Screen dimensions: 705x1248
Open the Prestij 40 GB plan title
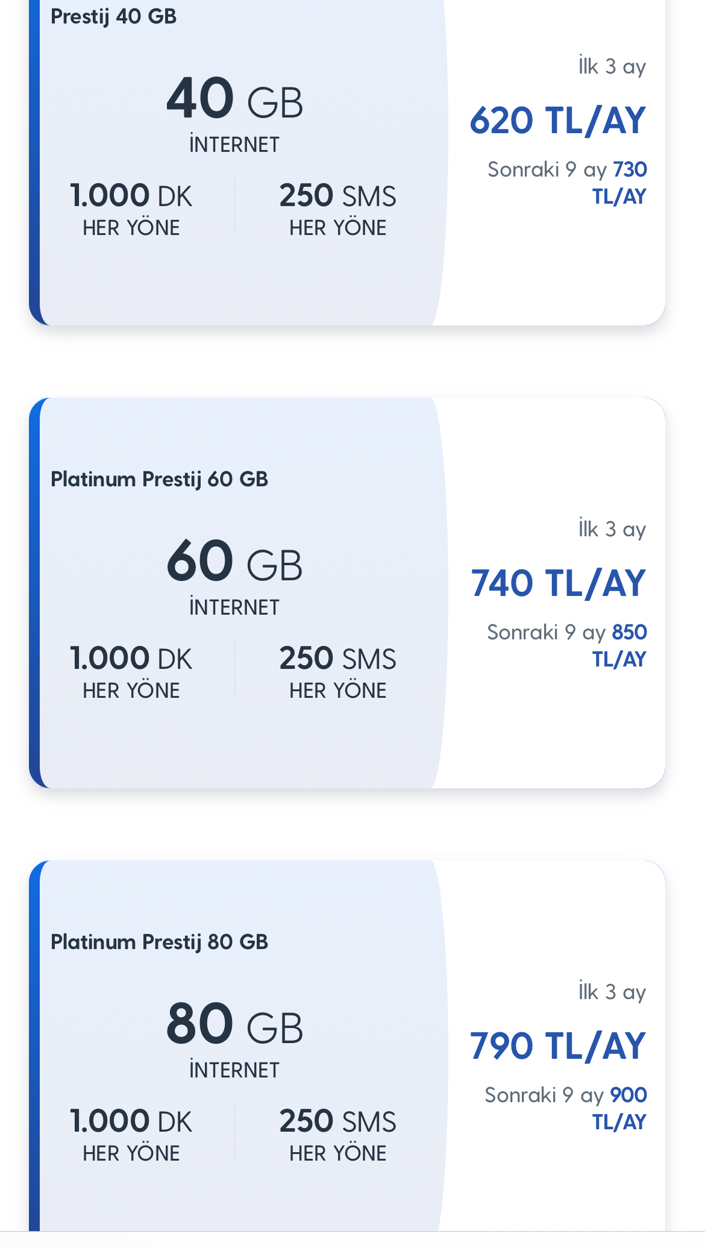click(113, 16)
